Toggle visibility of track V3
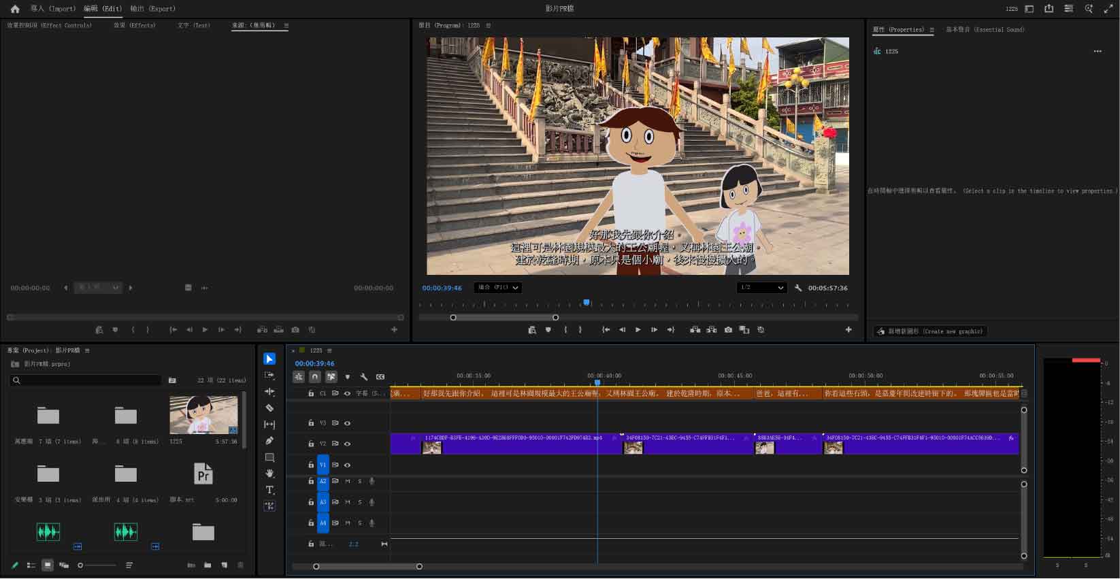 point(347,423)
